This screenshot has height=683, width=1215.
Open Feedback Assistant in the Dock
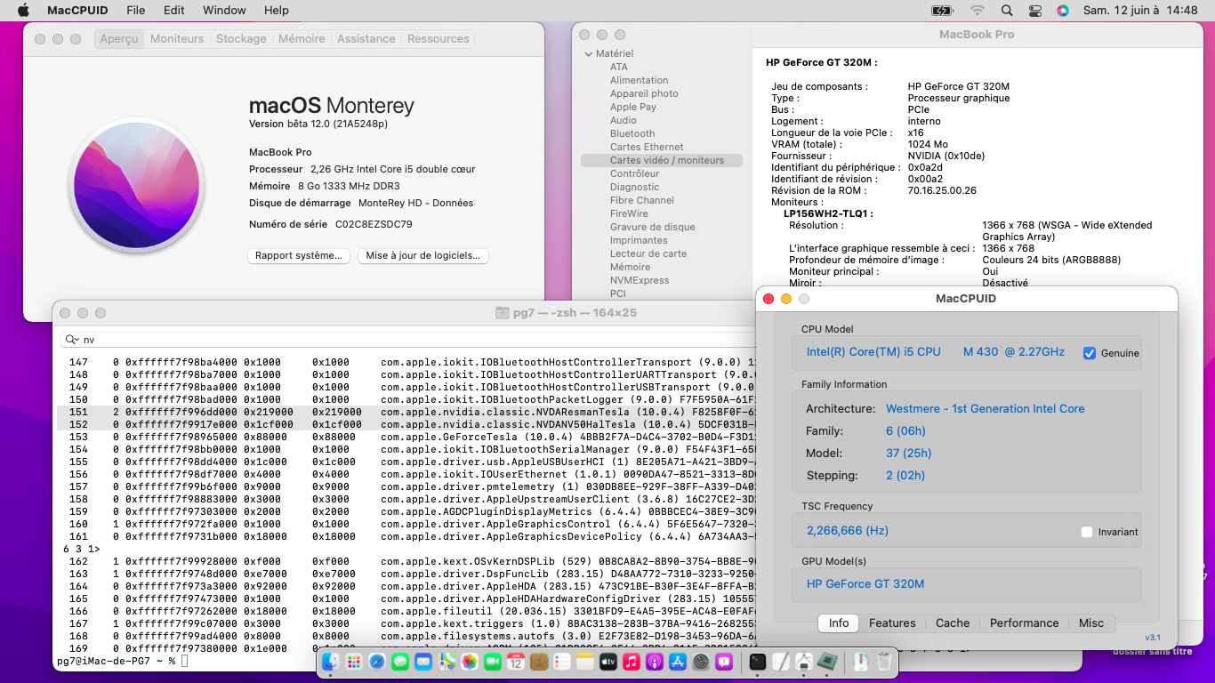click(x=724, y=662)
